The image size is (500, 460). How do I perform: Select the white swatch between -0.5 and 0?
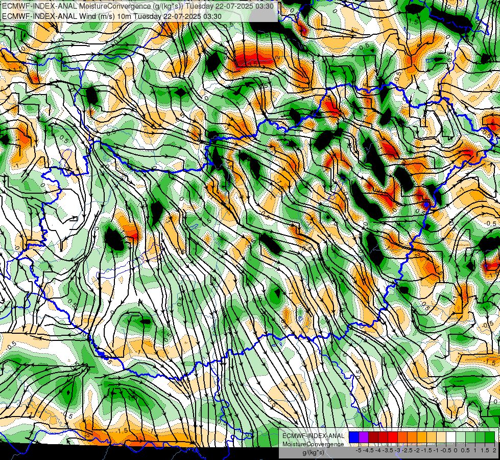pyautogui.click(x=451, y=437)
